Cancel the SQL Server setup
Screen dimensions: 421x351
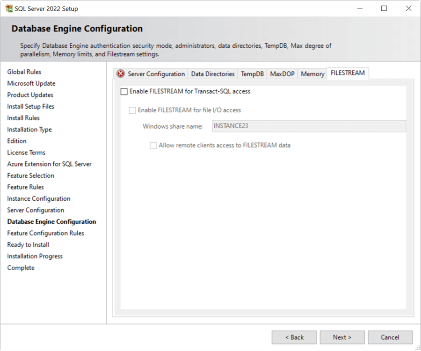[390, 337]
